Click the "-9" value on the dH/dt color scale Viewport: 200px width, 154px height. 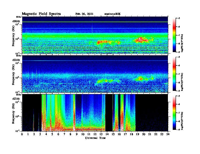click(x=178, y=52)
